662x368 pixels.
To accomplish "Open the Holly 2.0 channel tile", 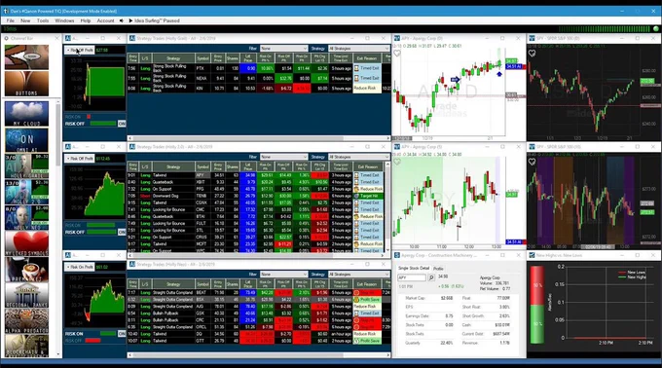I will point(26,192).
